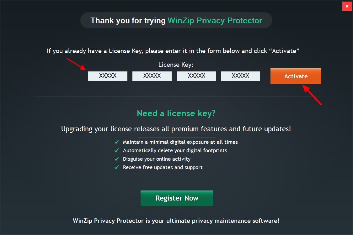This screenshot has width=353, height=235.
Task: Click the "Need a license key?" heading
Action: click(176, 113)
